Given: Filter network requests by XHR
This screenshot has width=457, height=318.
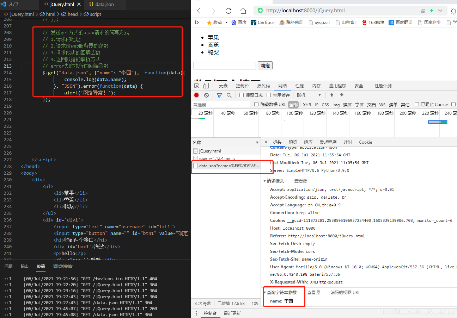Looking at the screenshot, I should pyautogui.click(x=307, y=105).
